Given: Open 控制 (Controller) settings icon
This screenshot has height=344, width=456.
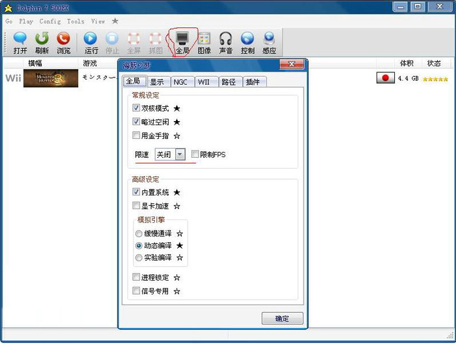Looking at the screenshot, I should pos(248,42).
